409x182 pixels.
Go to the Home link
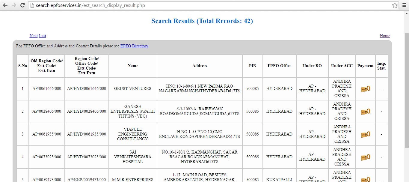(x=385, y=36)
